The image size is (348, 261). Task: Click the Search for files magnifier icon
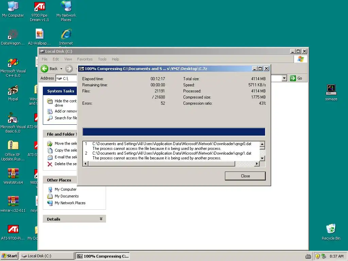[50, 118]
